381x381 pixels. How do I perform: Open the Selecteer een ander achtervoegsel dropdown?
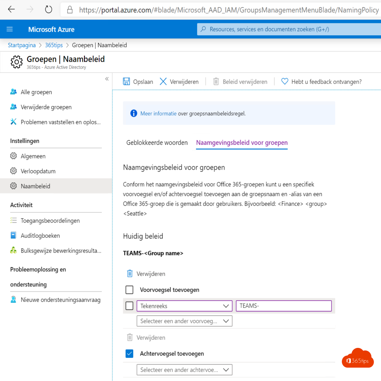pyautogui.click(x=185, y=370)
